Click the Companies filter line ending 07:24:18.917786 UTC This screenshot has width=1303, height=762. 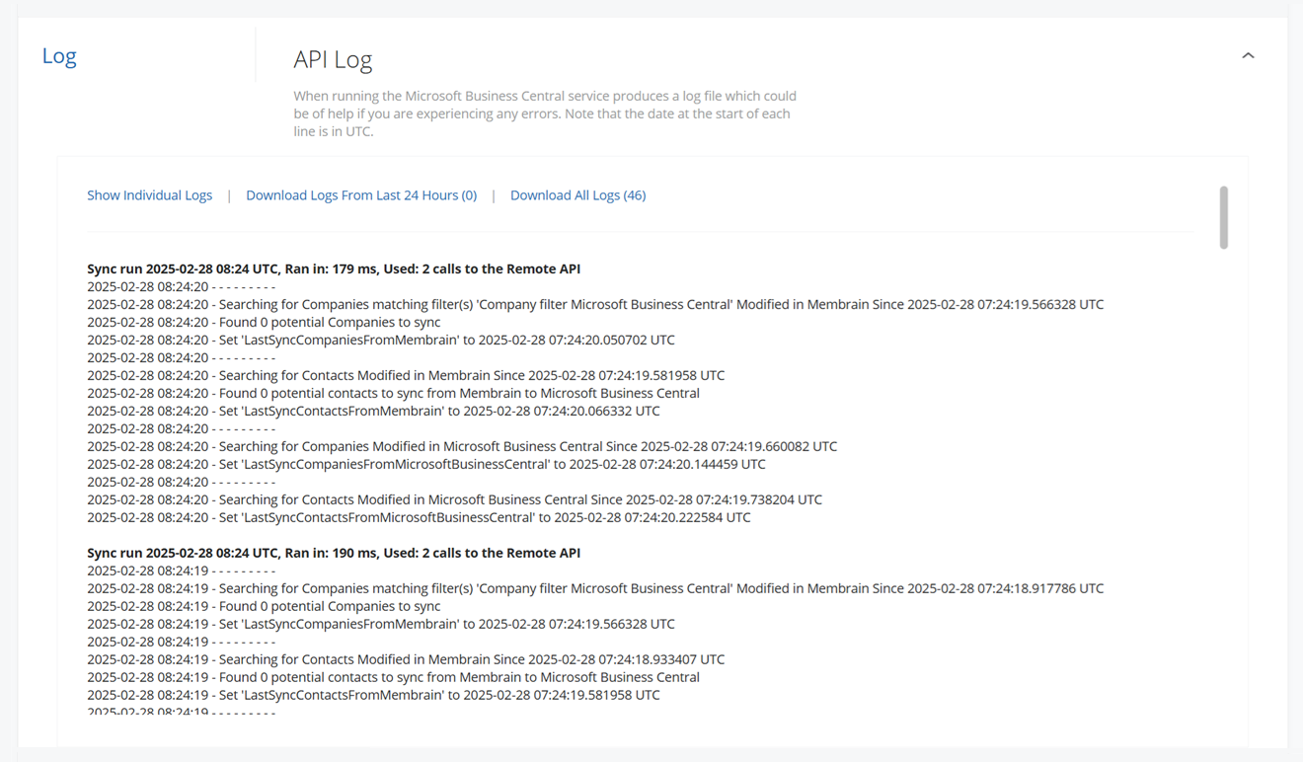[595, 588]
